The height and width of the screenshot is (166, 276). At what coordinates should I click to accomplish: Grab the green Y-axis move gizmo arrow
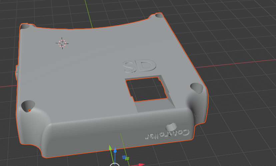click(110, 148)
